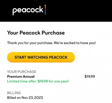Click the orange dot in Peacock logo
The height and width of the screenshot is (103, 112).
45,7
